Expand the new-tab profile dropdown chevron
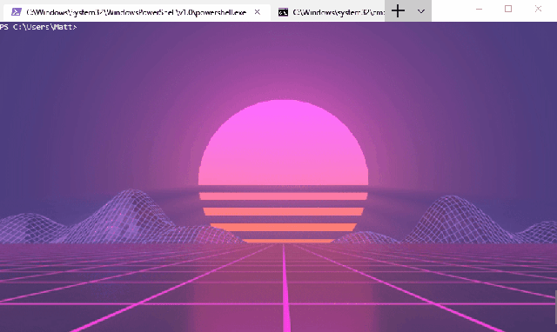Viewport: 557px width, 332px height. 421,11
